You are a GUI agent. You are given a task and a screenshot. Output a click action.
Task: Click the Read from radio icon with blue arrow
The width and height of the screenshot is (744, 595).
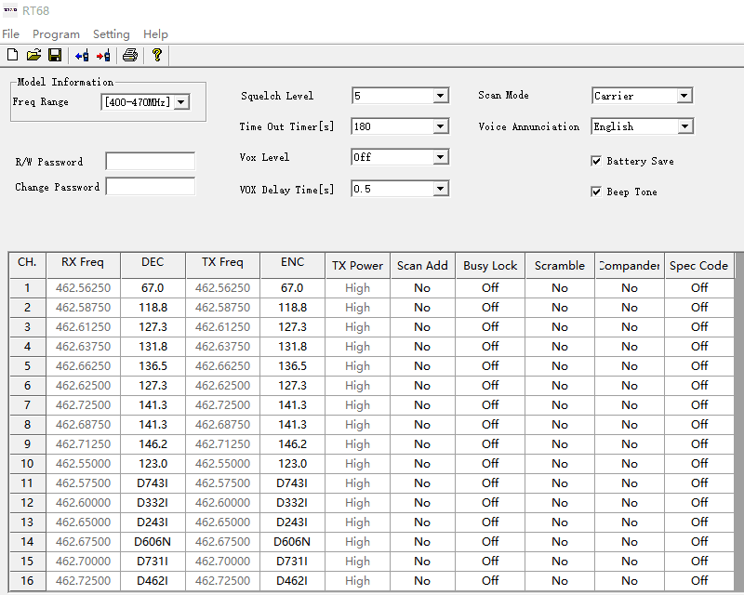82,56
